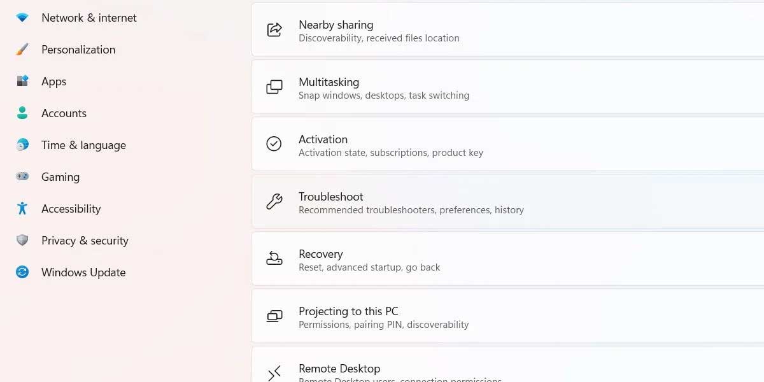764x382 pixels.
Task: Open Accounts settings
Action: coord(64,113)
